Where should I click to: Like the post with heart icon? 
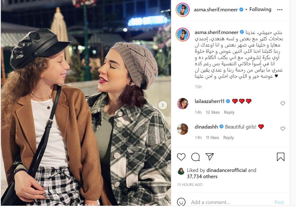coord(181,157)
